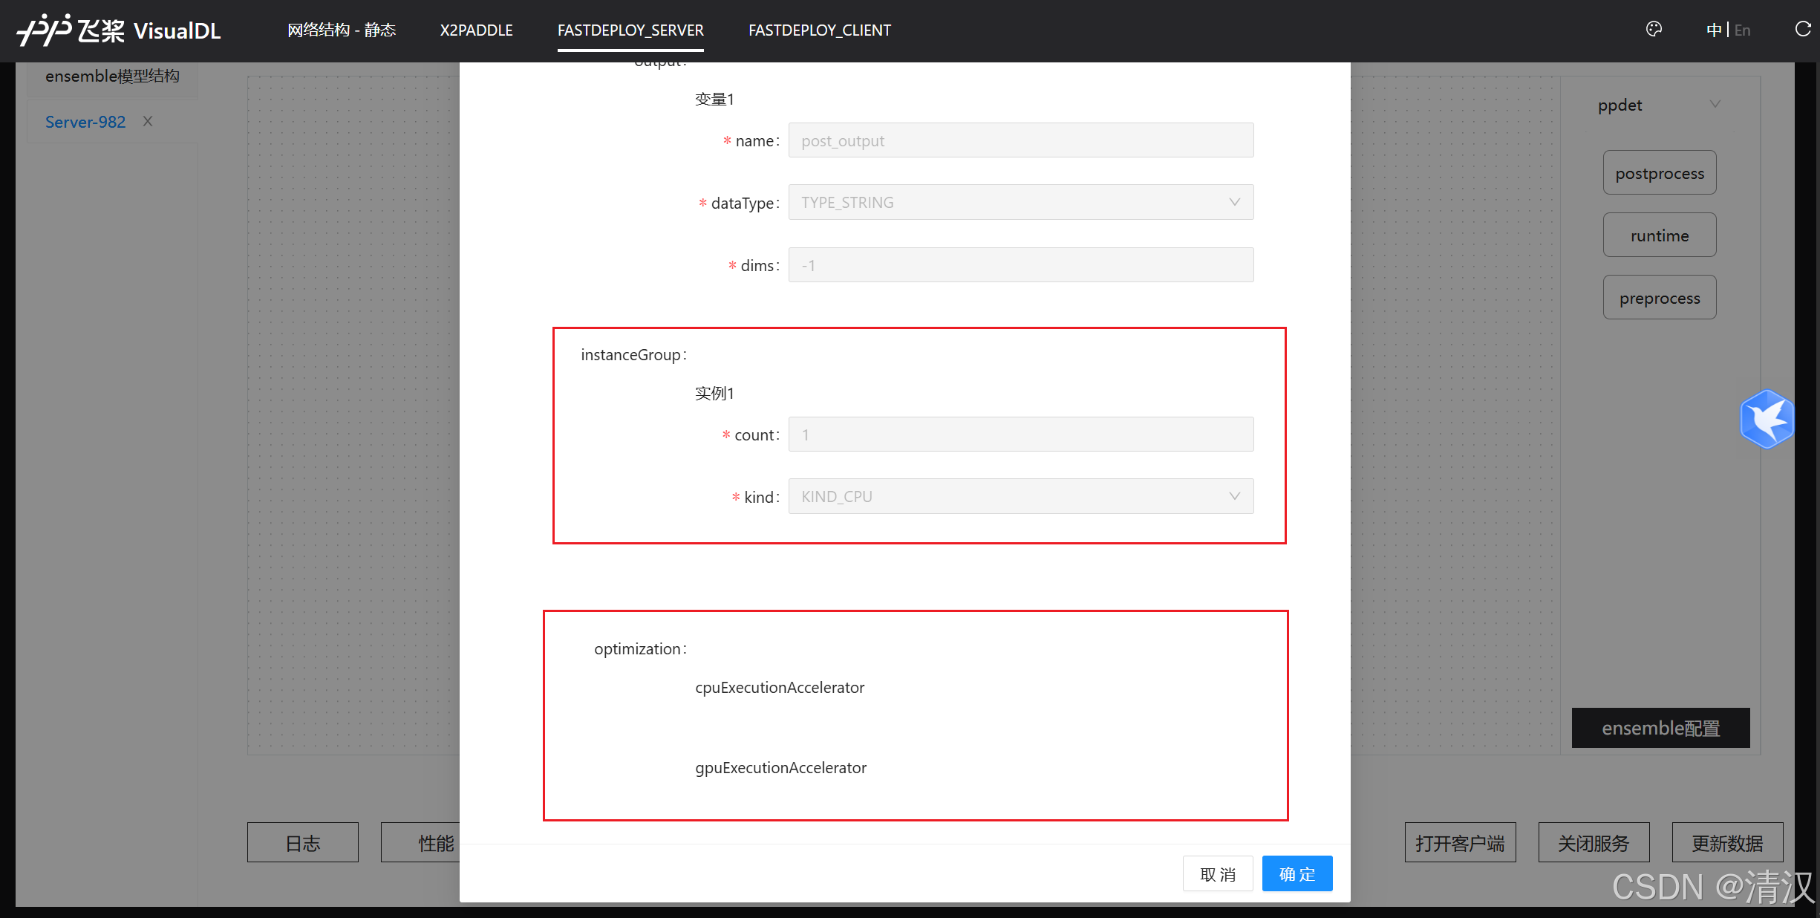Click the 取消 cancel button

point(1218,873)
